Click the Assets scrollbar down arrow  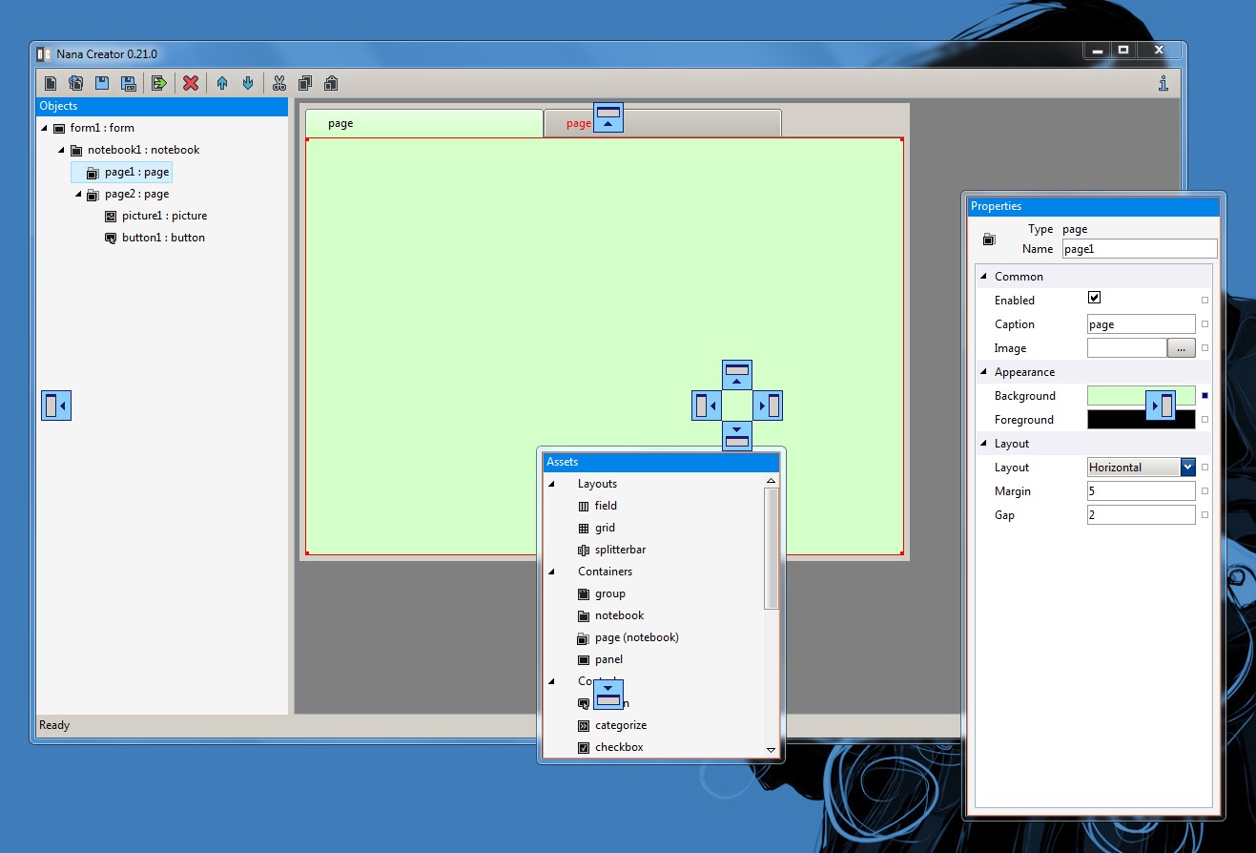tap(772, 751)
